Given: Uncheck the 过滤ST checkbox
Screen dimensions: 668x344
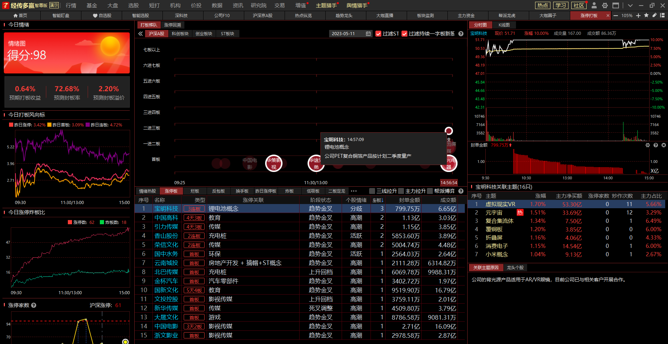Looking at the screenshot, I should [379, 34].
